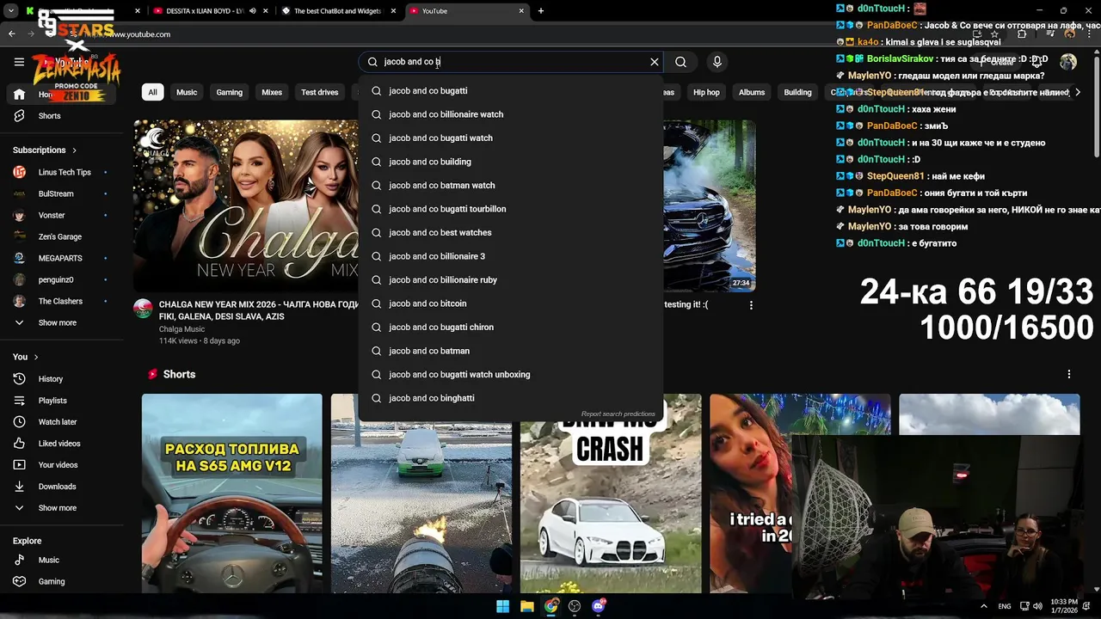
Task: Select the Albums filter chip
Action: pos(752,93)
